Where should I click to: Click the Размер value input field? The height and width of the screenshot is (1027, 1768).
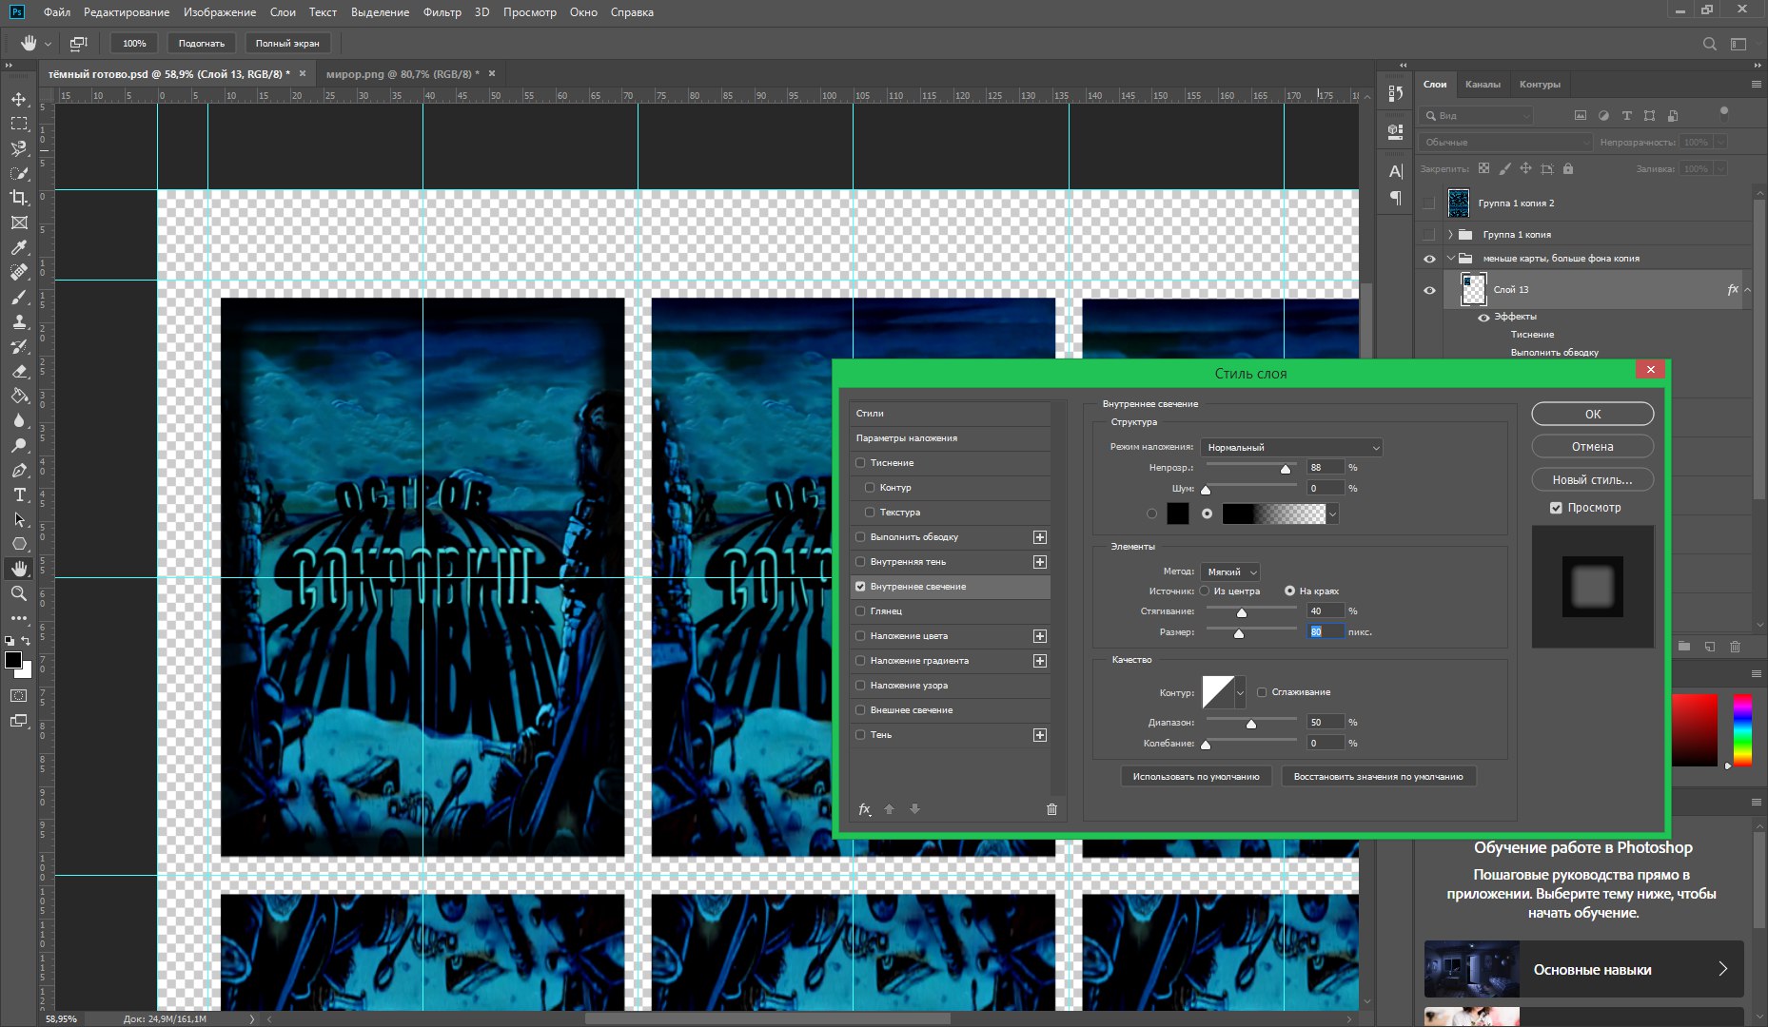click(1326, 631)
